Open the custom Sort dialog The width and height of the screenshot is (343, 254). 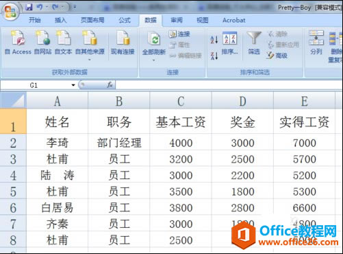point(230,43)
